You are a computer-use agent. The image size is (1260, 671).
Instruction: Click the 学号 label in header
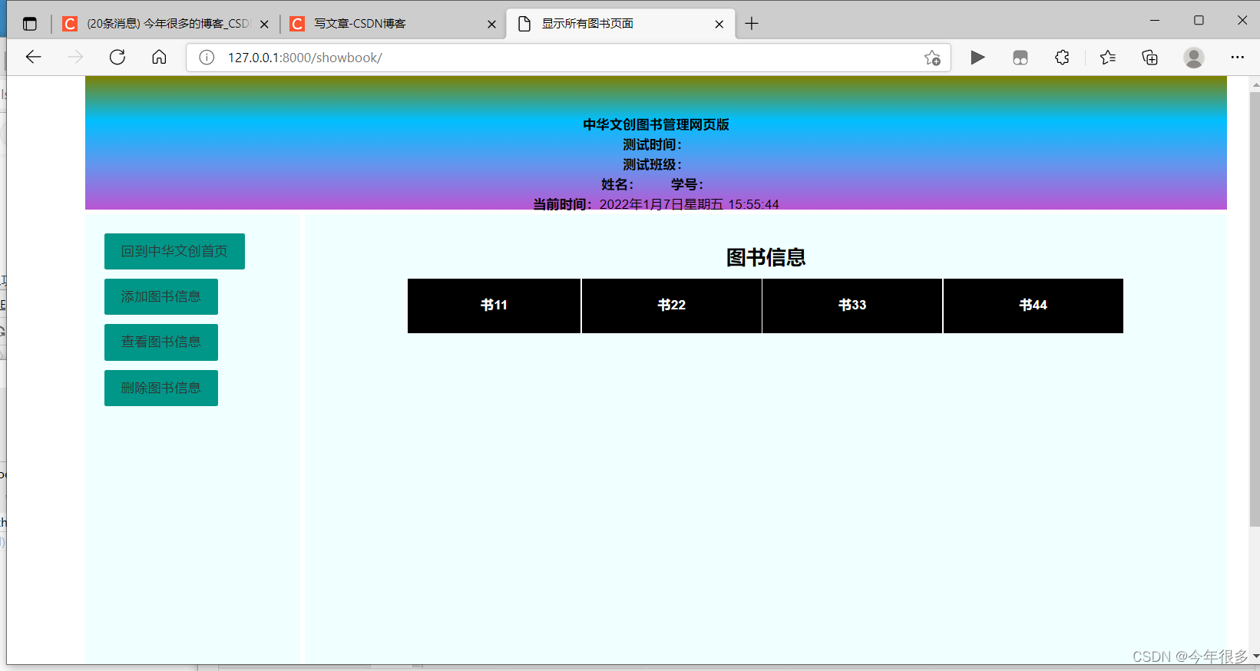click(687, 184)
